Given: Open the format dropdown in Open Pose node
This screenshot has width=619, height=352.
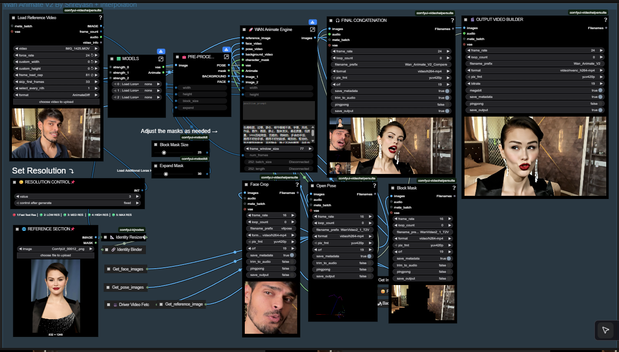Looking at the screenshot, I should point(342,236).
